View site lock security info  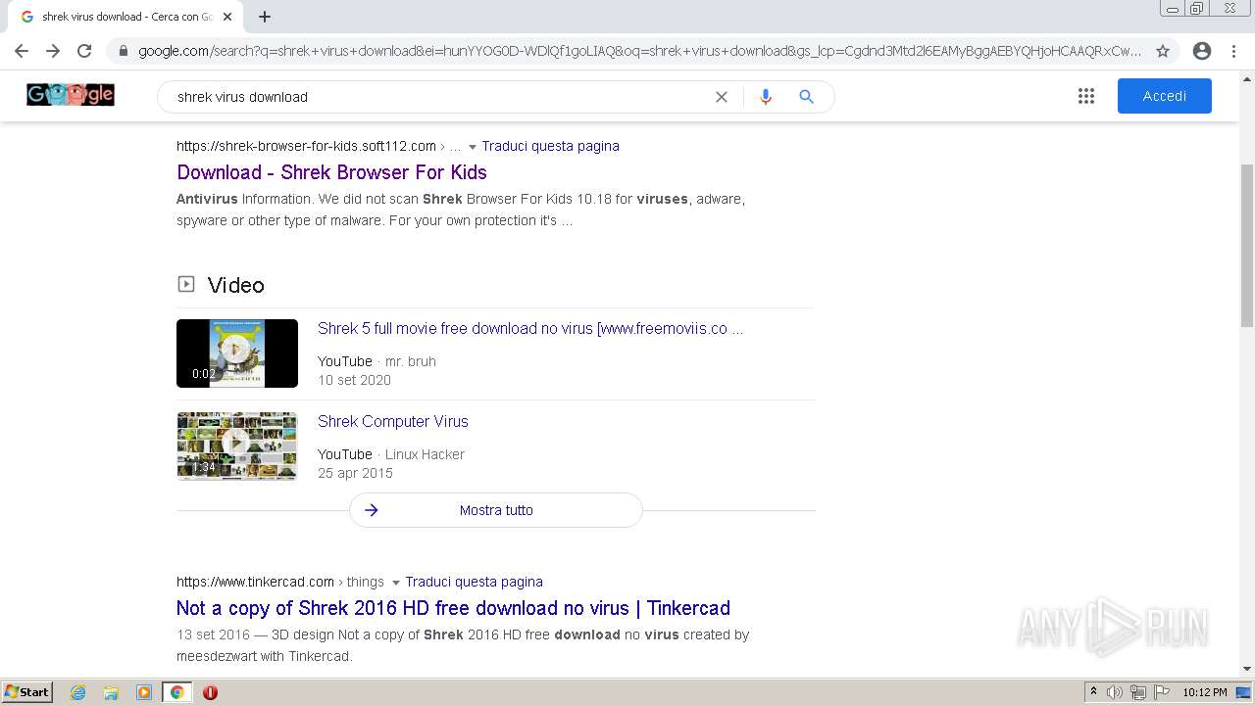pos(124,51)
